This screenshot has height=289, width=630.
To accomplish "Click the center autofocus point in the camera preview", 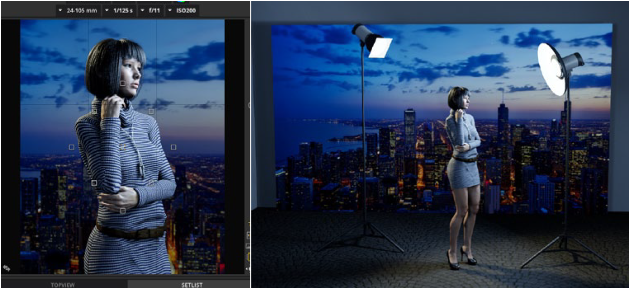I will pos(122,147).
